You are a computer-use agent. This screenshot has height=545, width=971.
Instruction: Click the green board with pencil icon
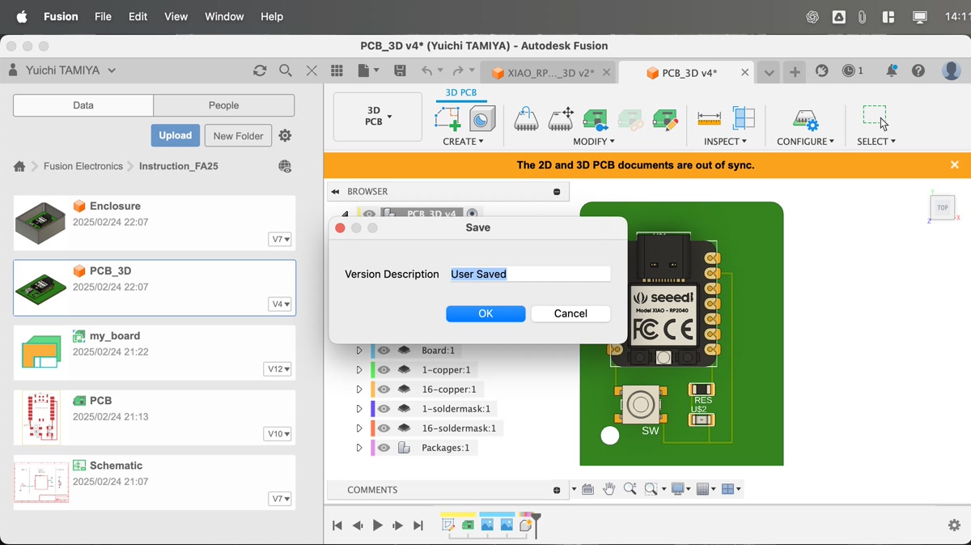665,119
